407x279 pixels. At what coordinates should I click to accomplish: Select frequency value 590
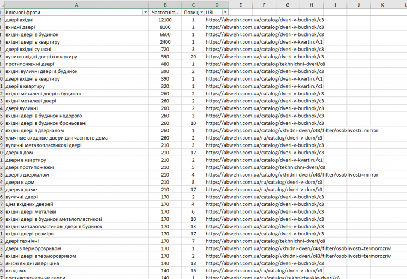pyautogui.click(x=165, y=57)
